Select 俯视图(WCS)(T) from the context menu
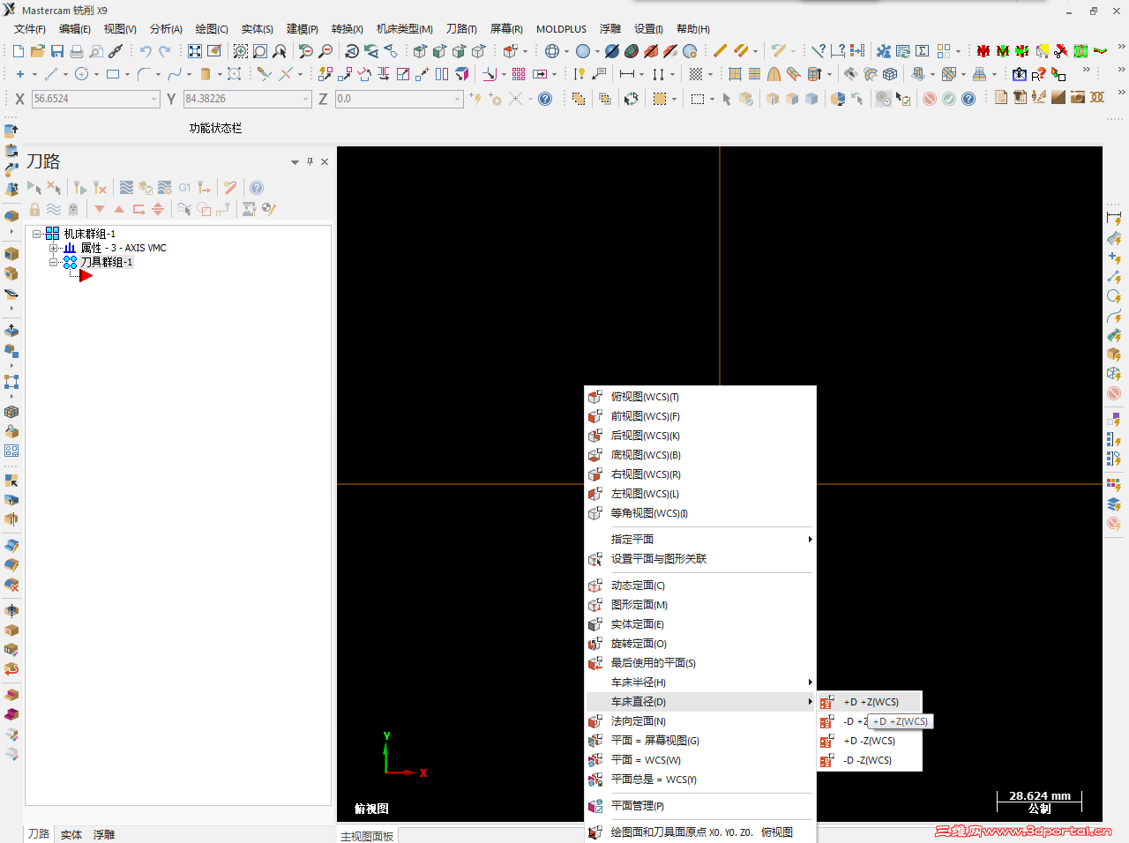 pos(699,397)
